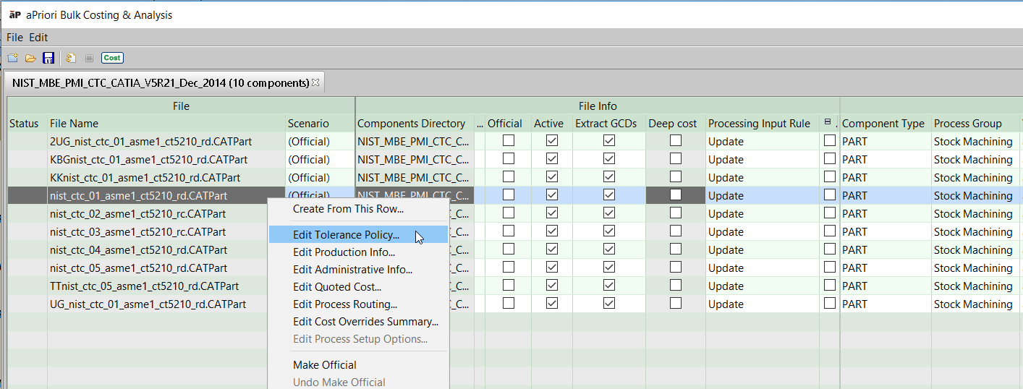Toggle checkbox before PART in 2UG_nist_ctc_01 row
The image size is (1023, 389).
(x=830, y=141)
